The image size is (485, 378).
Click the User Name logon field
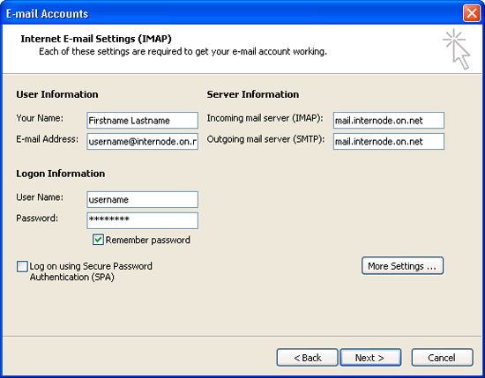click(142, 200)
